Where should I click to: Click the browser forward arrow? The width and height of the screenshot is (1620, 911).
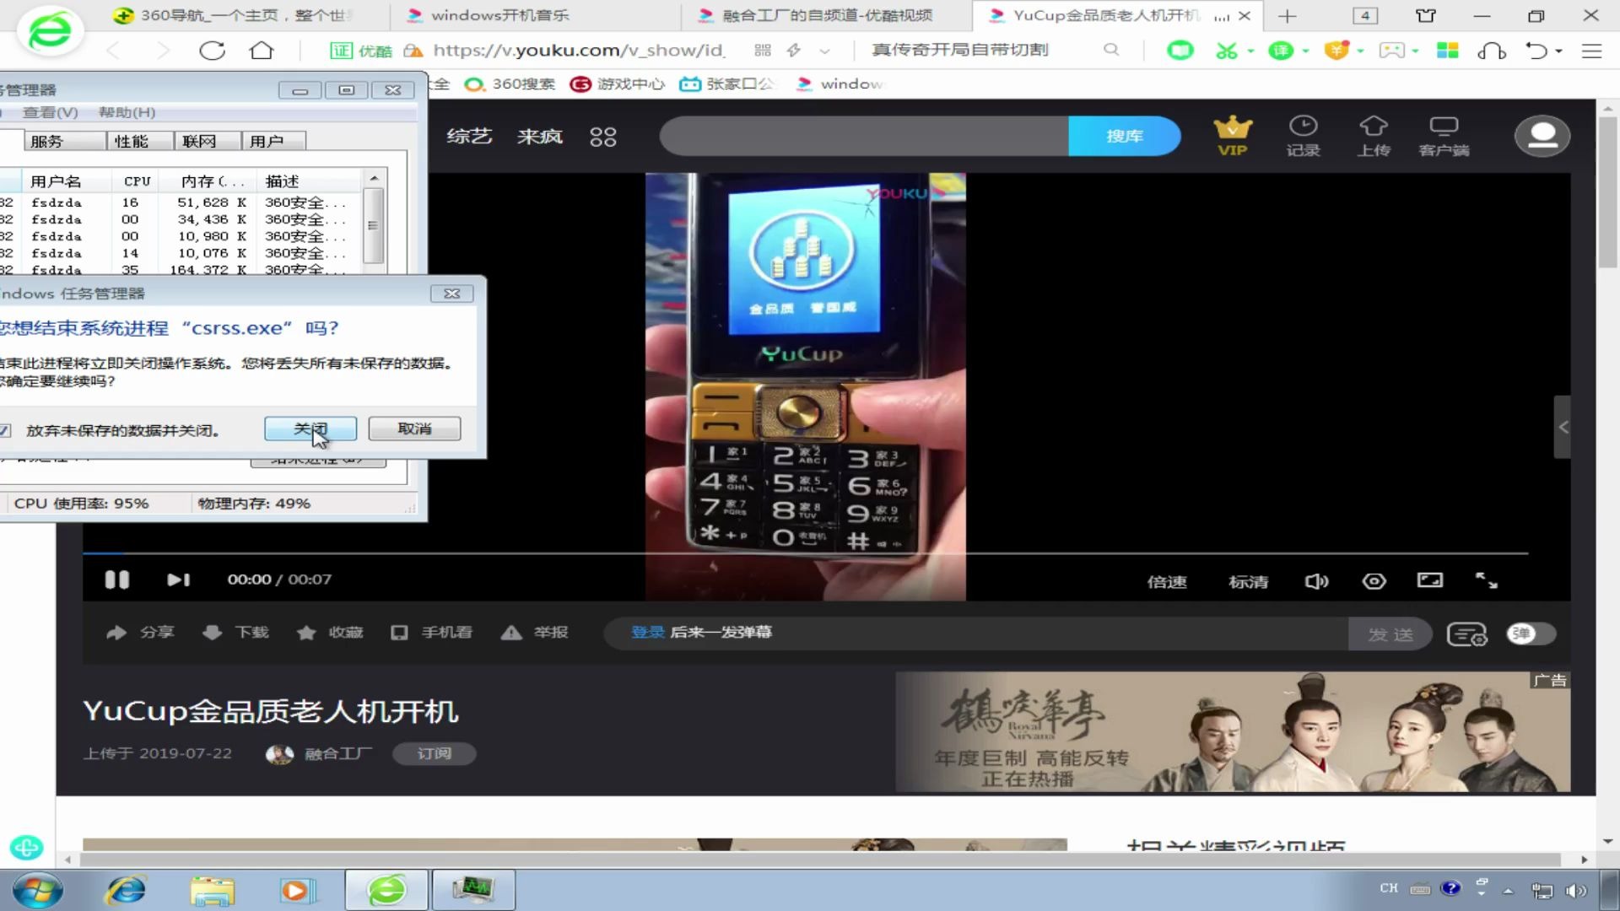(x=163, y=51)
